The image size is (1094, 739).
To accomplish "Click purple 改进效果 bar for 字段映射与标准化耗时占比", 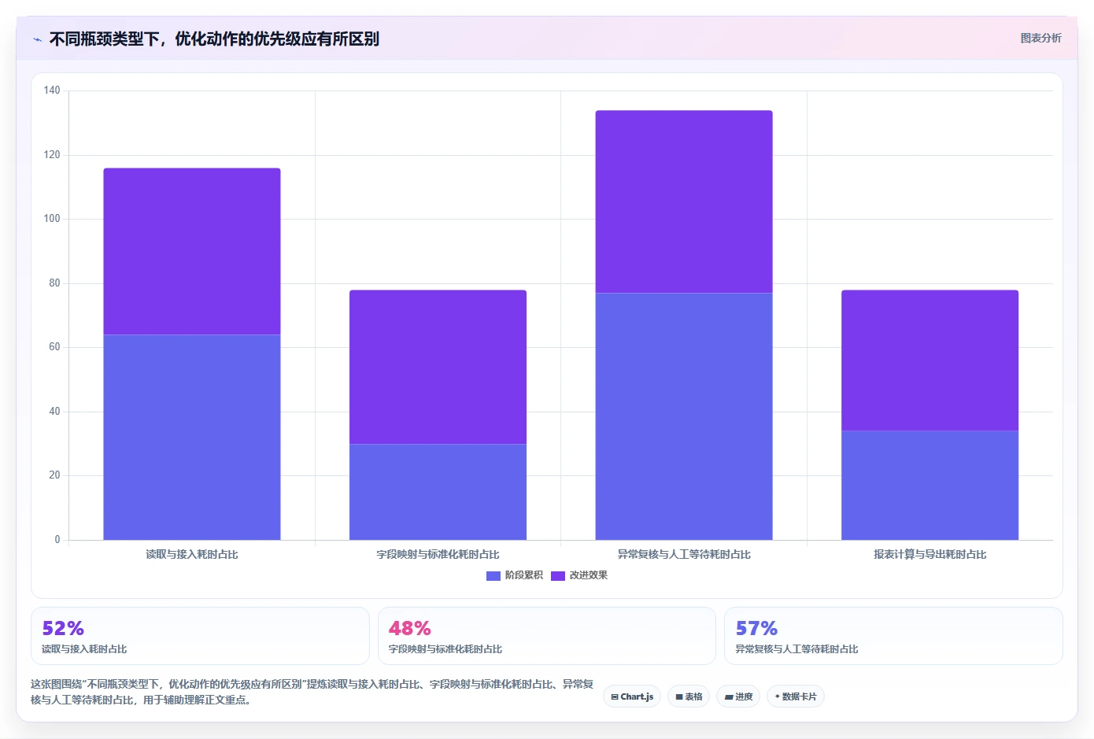I will [438, 367].
